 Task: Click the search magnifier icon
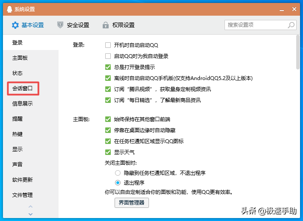point(291,25)
